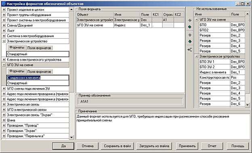
Task: Open 'Поля форматов' tab under Электрическое устройство
Action: tap(39, 48)
